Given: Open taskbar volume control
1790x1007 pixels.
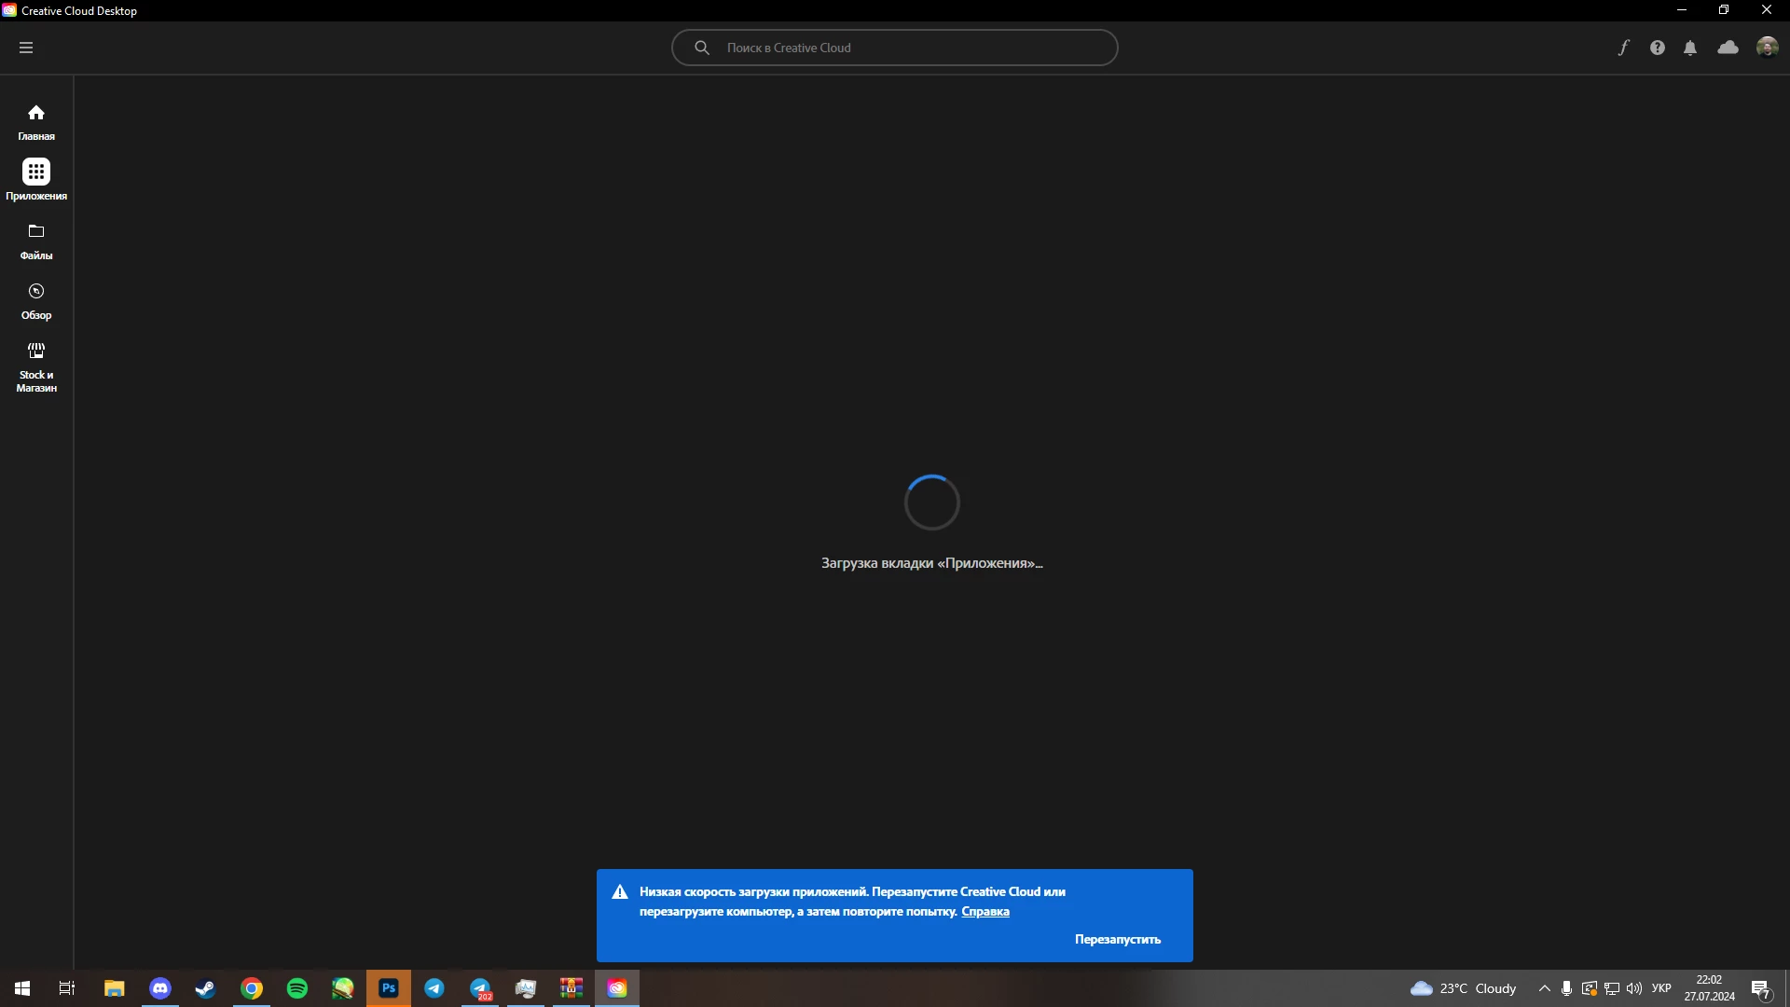Looking at the screenshot, I should (x=1634, y=988).
